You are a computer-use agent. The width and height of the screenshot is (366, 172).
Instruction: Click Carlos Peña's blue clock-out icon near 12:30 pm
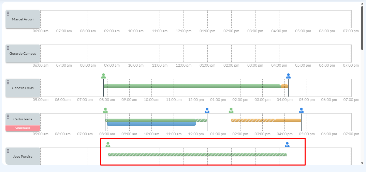[207, 110]
